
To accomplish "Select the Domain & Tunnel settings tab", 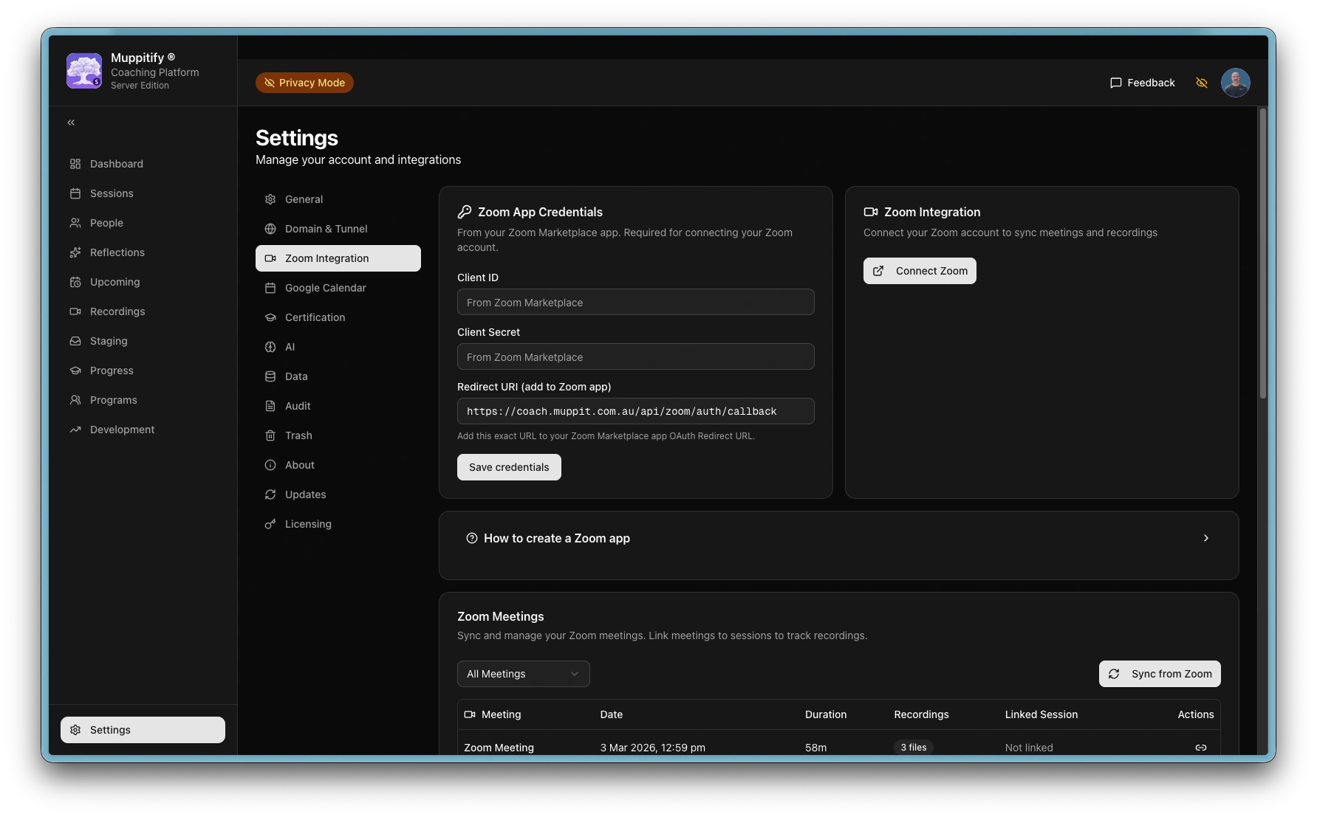I will (x=326, y=229).
